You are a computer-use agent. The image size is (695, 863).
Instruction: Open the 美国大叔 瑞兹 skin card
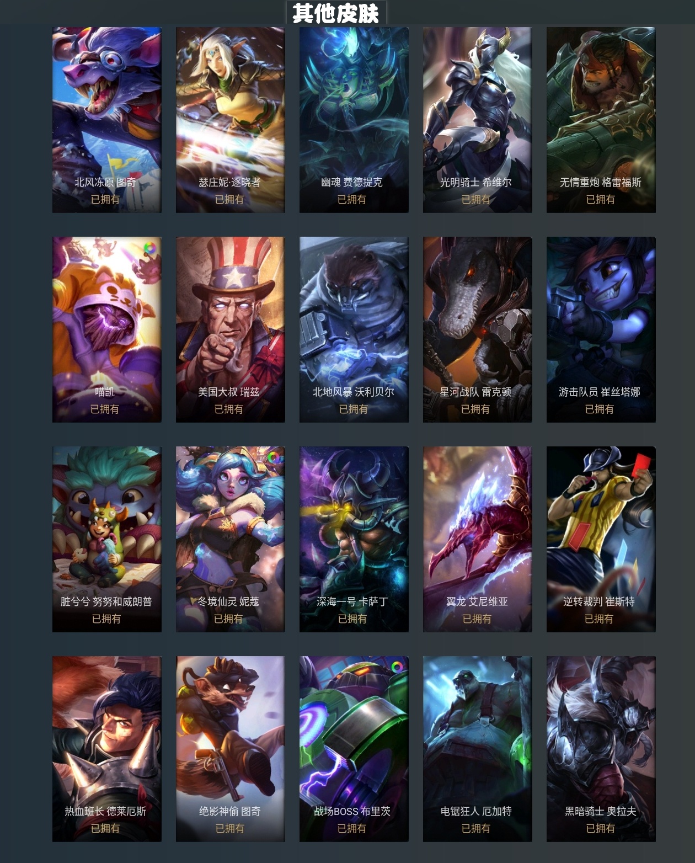tap(231, 329)
